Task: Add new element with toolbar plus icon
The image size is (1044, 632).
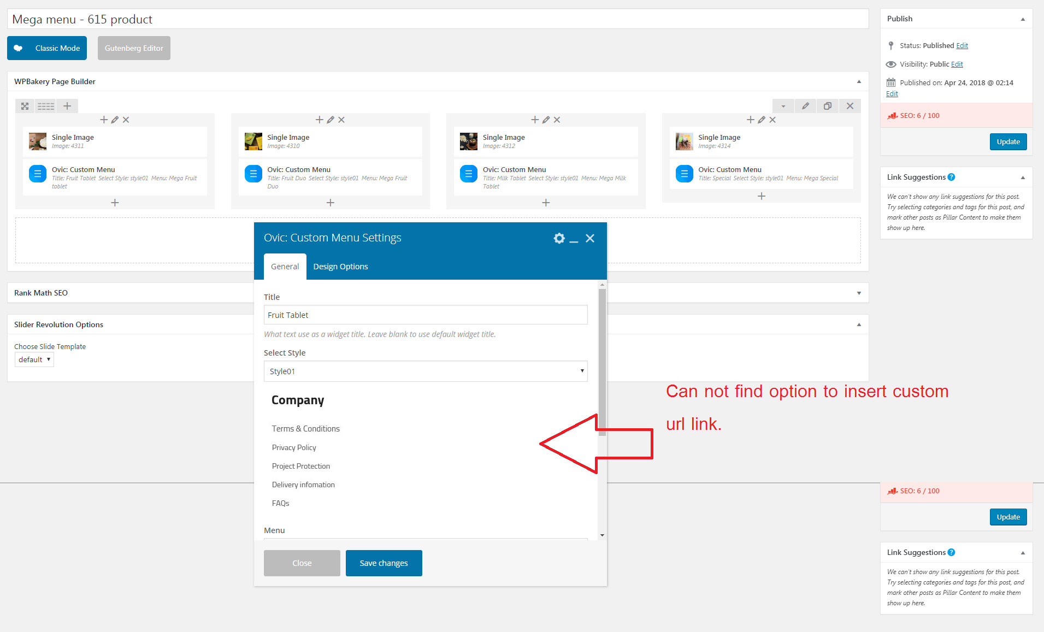Action: (67, 106)
